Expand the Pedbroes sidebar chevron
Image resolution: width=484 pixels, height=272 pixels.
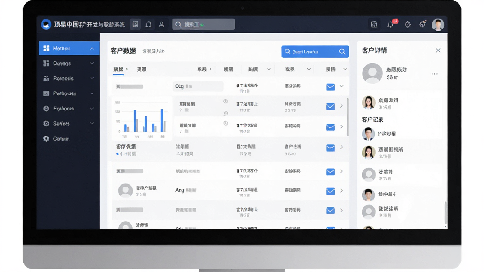[92, 93]
